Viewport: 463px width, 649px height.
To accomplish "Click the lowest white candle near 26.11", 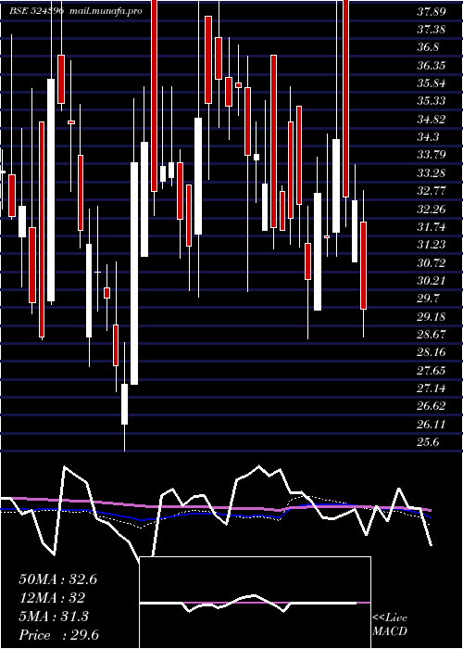I will coord(124,404).
